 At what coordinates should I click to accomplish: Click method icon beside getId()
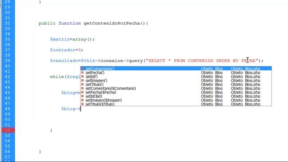click(82, 76)
